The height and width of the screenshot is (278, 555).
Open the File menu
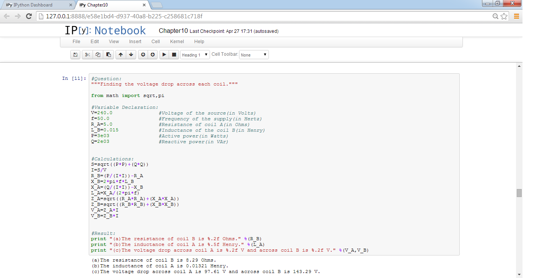click(x=76, y=42)
